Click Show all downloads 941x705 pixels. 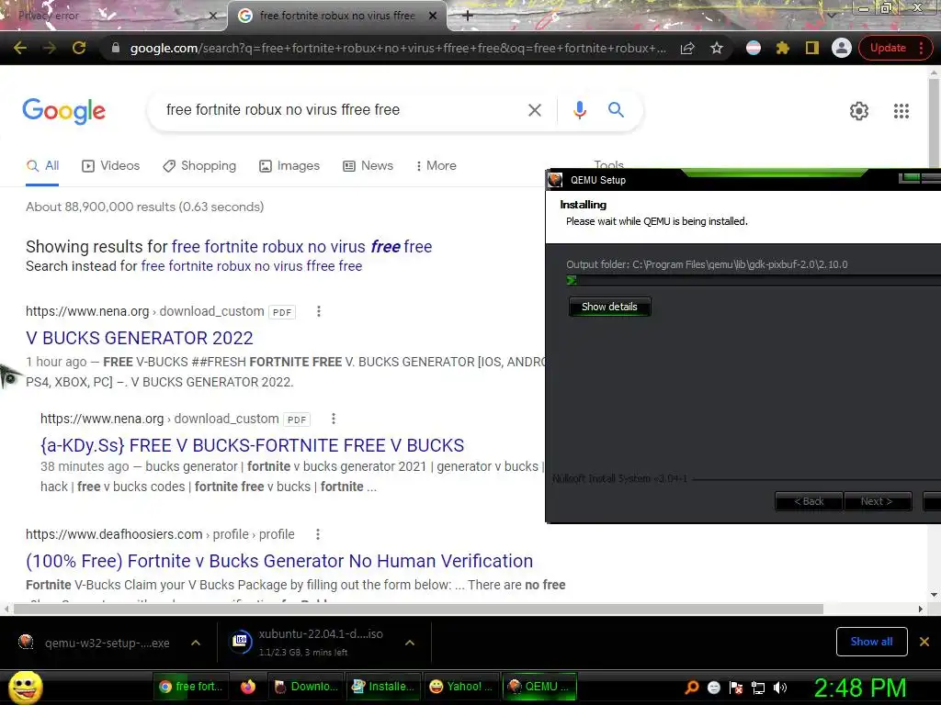[x=871, y=642]
